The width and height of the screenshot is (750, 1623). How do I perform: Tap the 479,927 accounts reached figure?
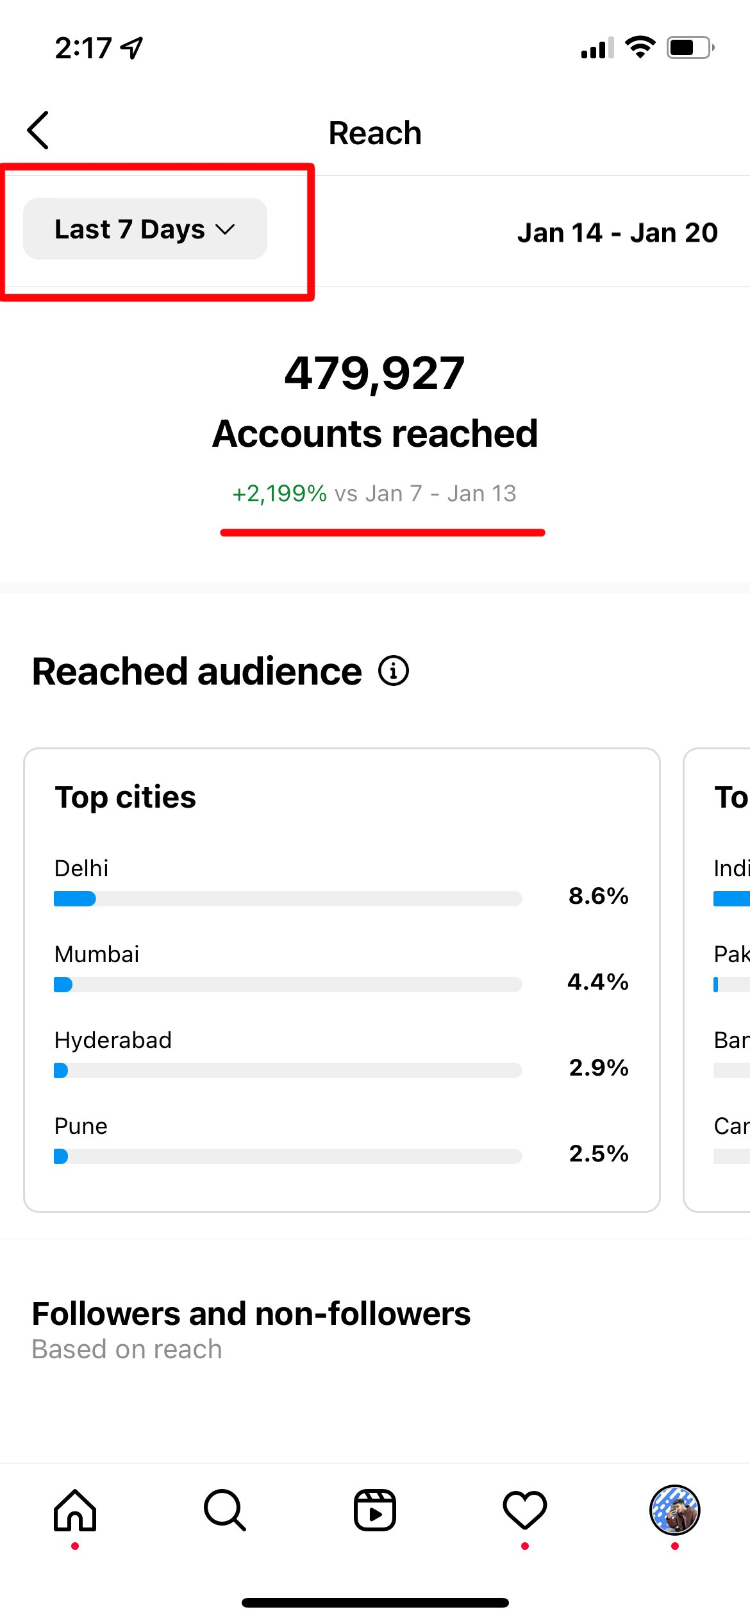(x=374, y=373)
